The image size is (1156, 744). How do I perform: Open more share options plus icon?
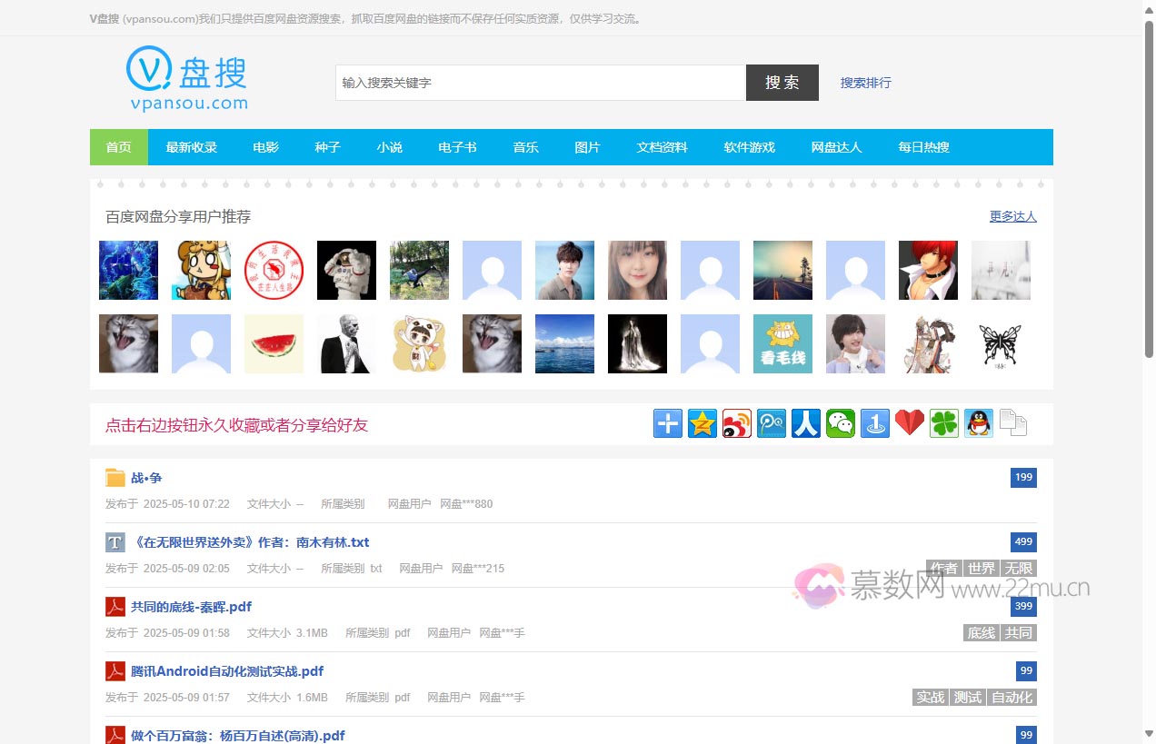(x=668, y=423)
